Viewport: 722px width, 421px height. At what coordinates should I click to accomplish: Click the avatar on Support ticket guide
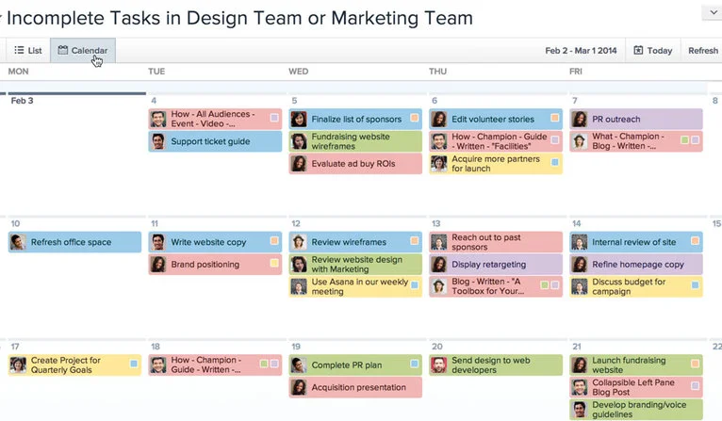(x=158, y=141)
